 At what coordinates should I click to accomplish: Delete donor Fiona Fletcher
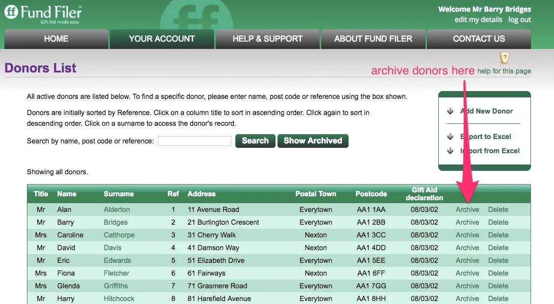498,273
